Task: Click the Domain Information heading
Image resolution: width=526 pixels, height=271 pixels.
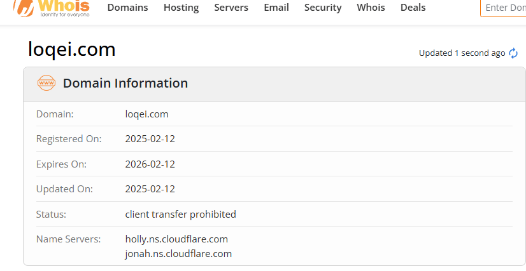Action: (x=125, y=83)
